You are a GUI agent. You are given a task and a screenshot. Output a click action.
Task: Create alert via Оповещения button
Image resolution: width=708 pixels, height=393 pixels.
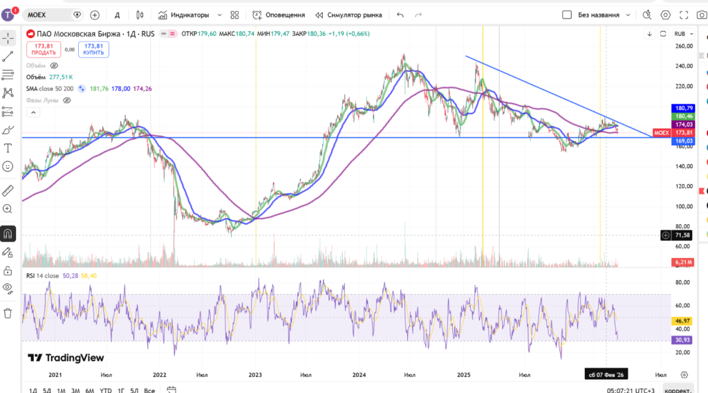tap(279, 15)
